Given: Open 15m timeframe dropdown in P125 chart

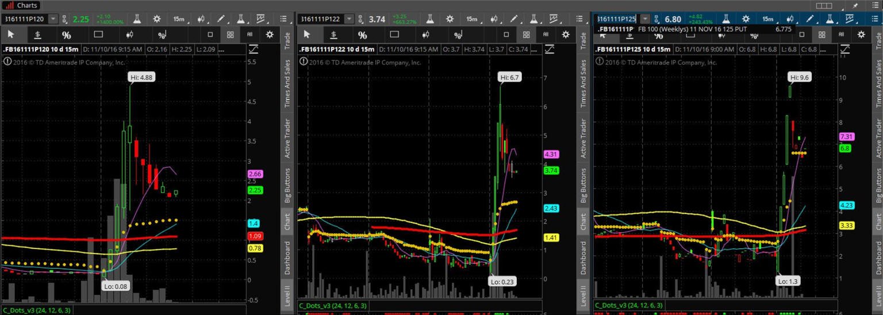Looking at the screenshot, I should tap(768, 19).
